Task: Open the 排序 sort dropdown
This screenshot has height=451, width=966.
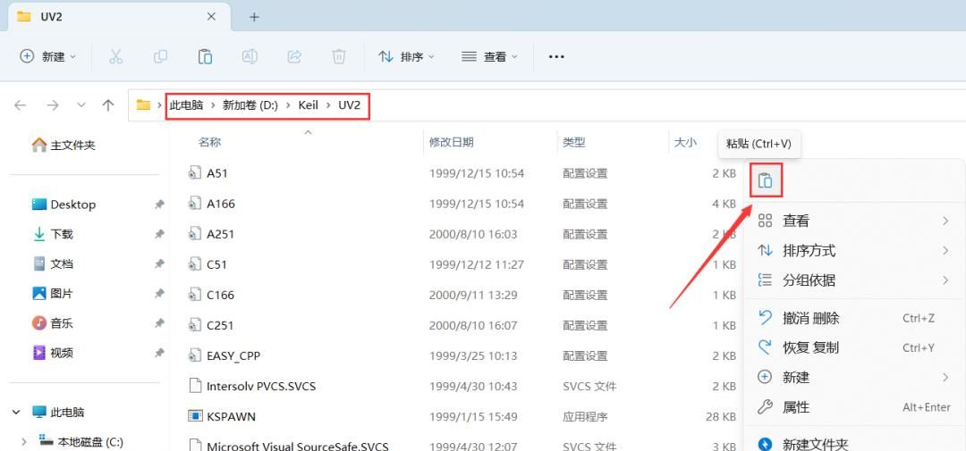Action: (406, 56)
